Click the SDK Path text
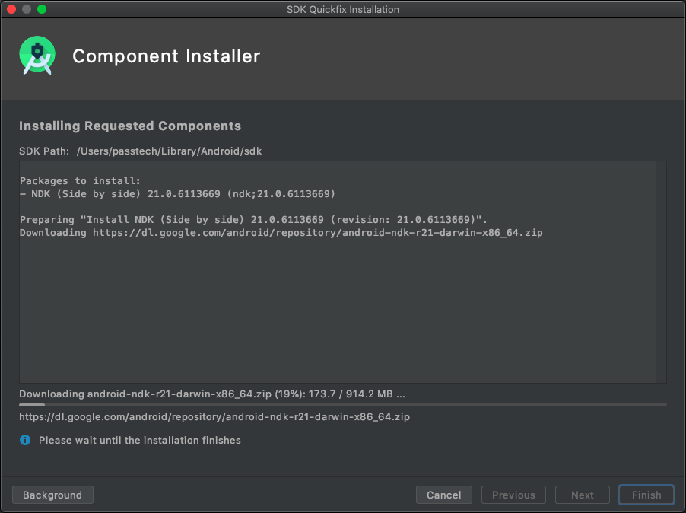Screen dimensions: 686x513 coord(141,151)
